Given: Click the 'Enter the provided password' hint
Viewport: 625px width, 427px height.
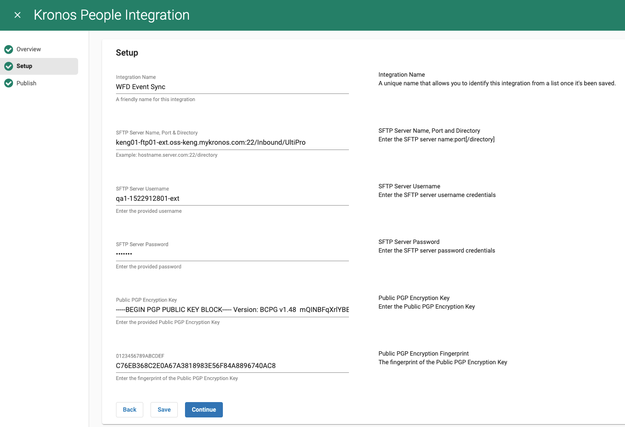Looking at the screenshot, I should click(x=149, y=266).
